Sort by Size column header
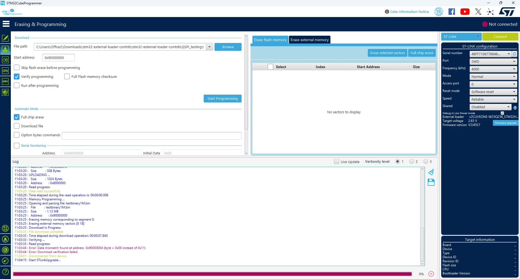The image size is (520, 279). point(416,67)
